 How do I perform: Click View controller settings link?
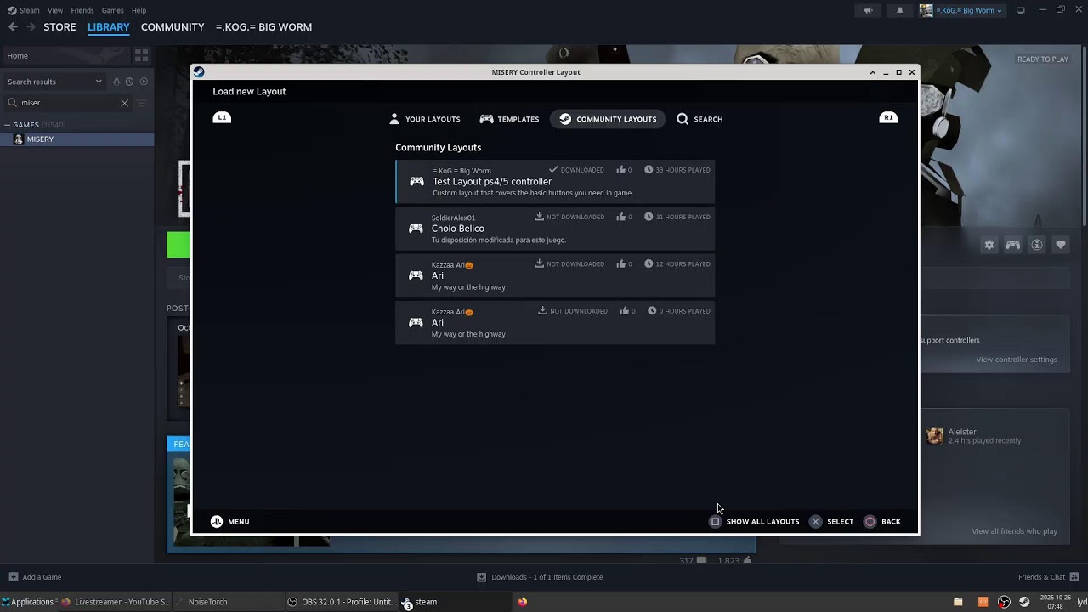[x=1017, y=360]
